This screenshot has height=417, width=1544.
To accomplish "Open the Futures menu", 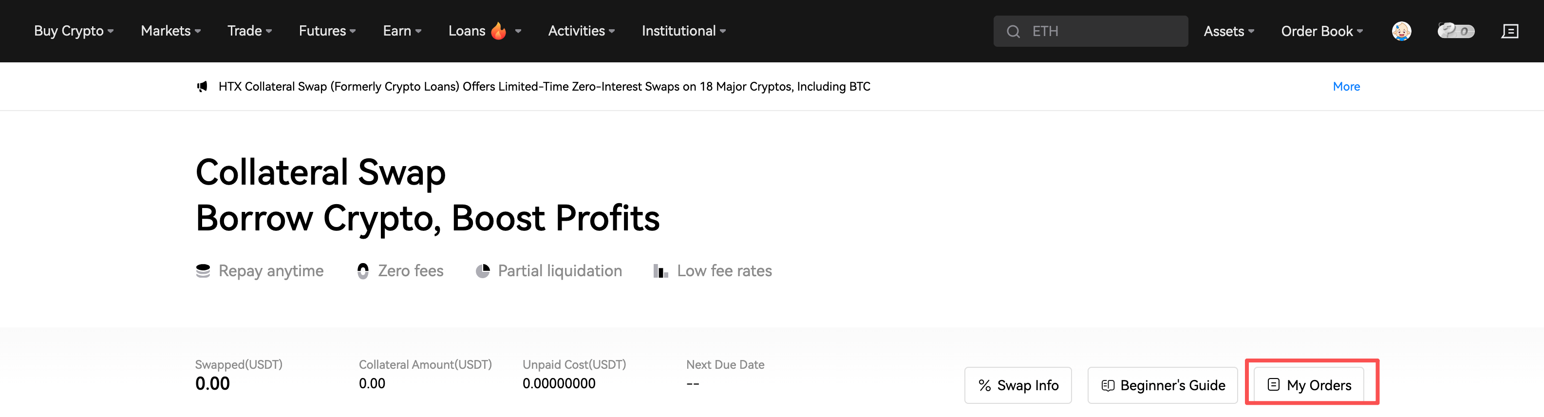I will pos(327,31).
